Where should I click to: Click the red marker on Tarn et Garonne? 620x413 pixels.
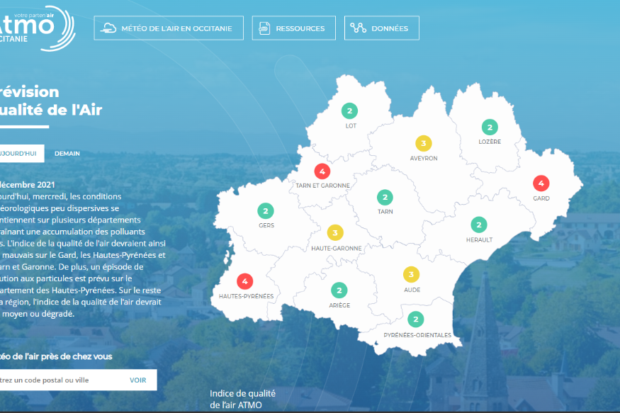tap(322, 171)
